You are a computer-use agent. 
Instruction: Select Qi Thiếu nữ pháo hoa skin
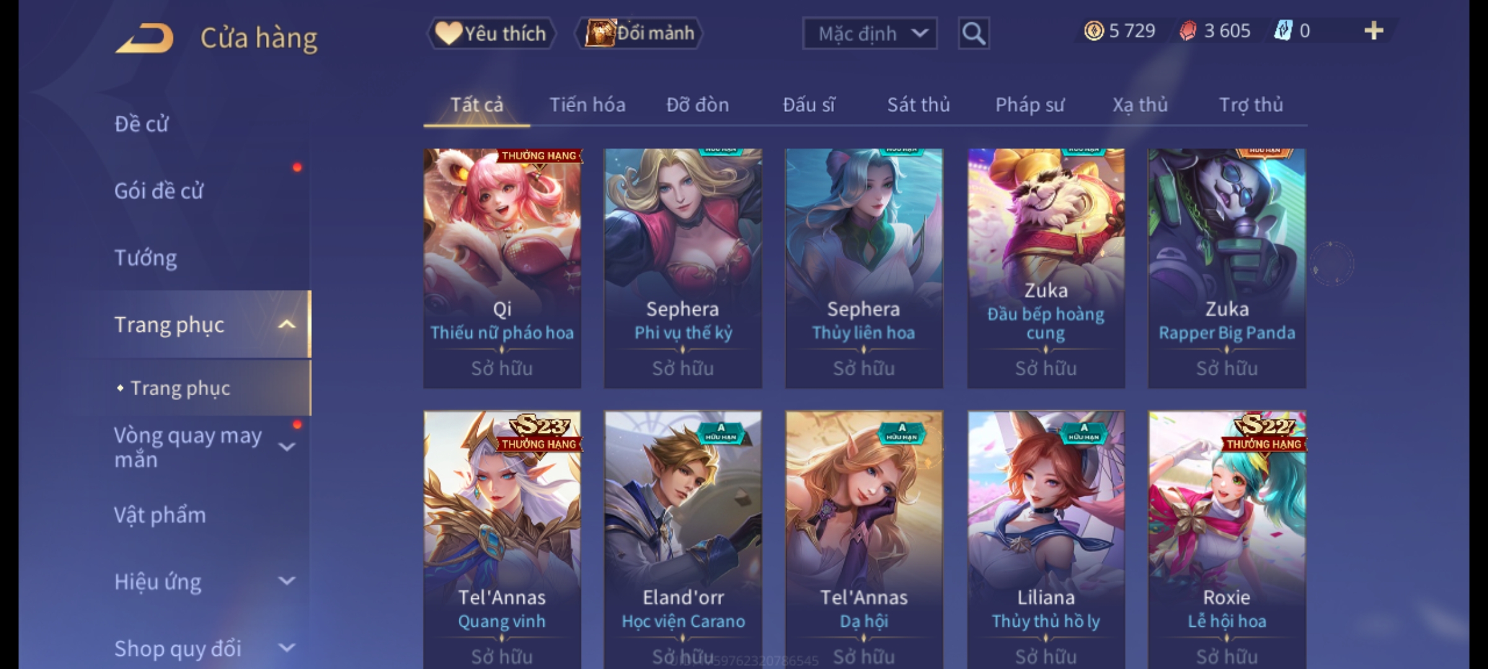coord(502,268)
